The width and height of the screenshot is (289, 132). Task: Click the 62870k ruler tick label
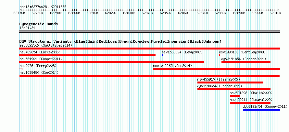pyautogui.click(x=202, y=13)
